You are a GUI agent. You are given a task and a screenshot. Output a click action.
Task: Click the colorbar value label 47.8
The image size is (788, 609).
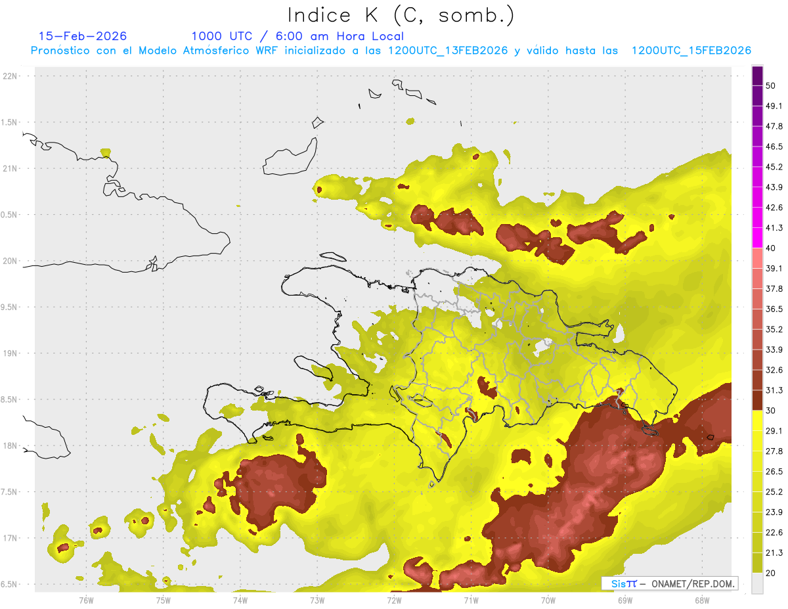(x=774, y=126)
